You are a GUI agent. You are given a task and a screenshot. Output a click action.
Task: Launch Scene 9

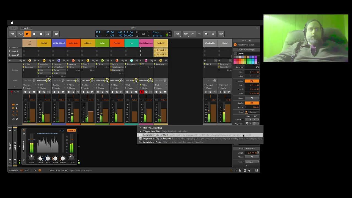[10, 51]
